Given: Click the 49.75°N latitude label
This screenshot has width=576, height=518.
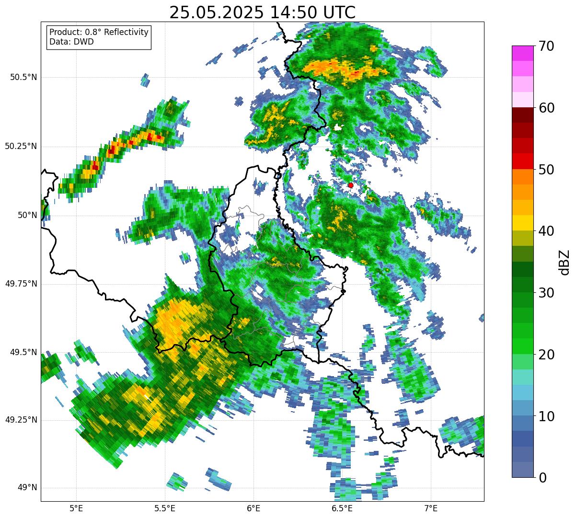Looking at the screenshot, I should point(21,284).
